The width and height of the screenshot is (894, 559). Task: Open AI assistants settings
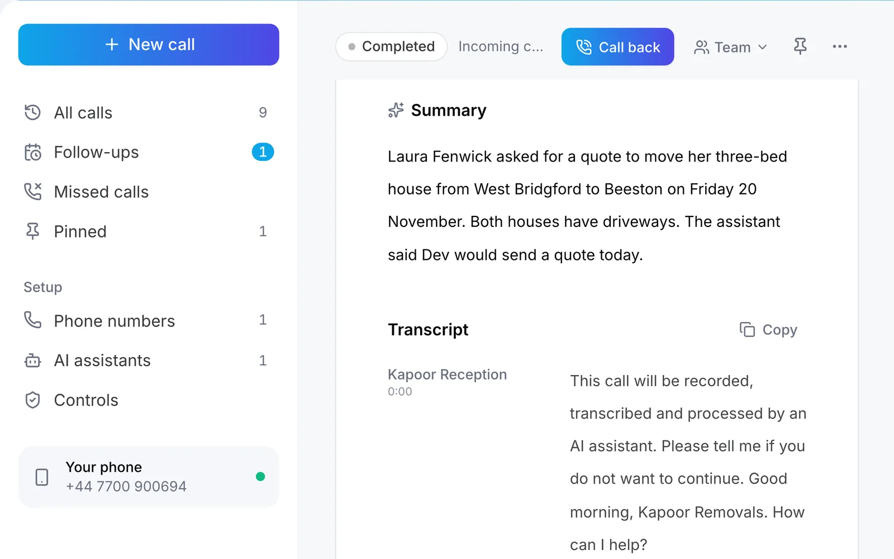[x=149, y=361]
